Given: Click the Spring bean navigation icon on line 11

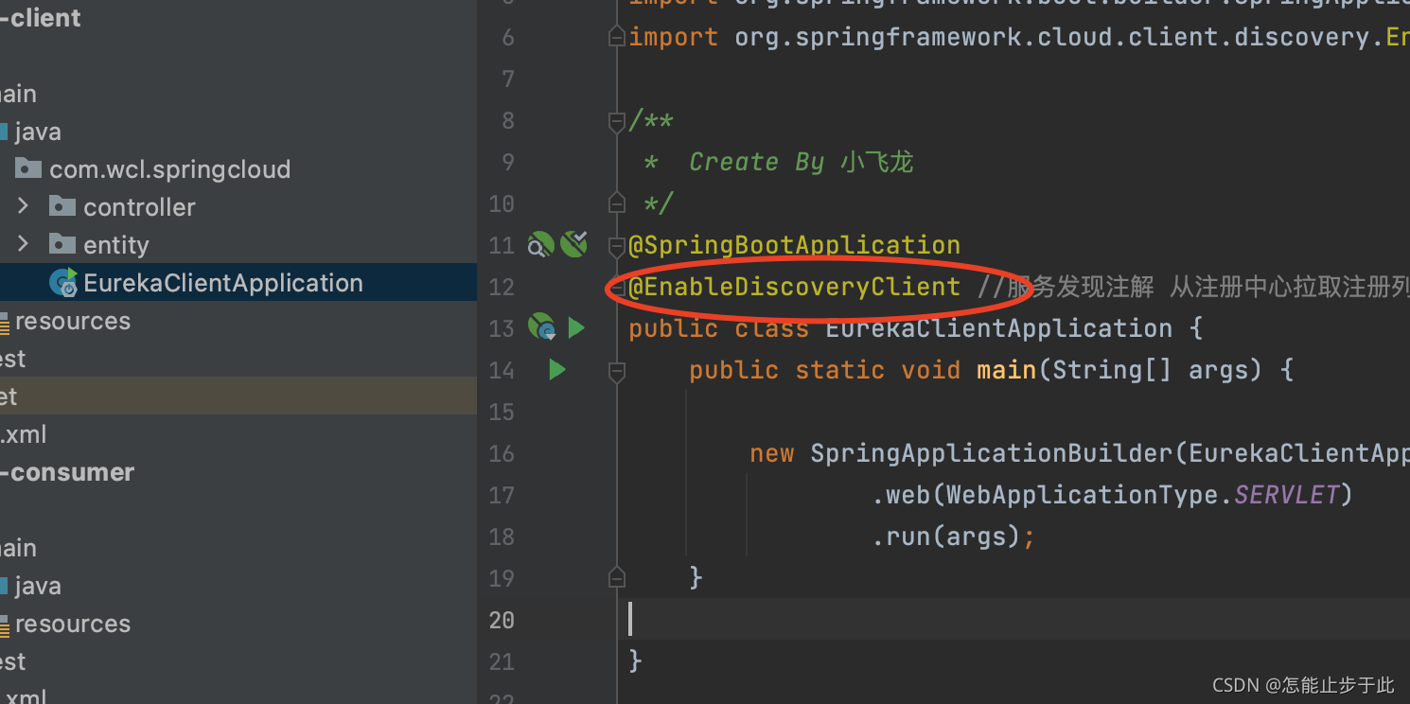Looking at the screenshot, I should point(540,245).
